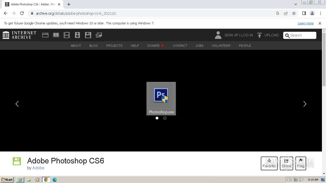Open the PEOPLE menu item

coord(245,45)
